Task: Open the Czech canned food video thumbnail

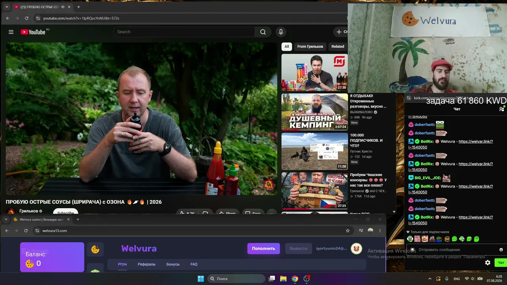Action: pos(314,191)
